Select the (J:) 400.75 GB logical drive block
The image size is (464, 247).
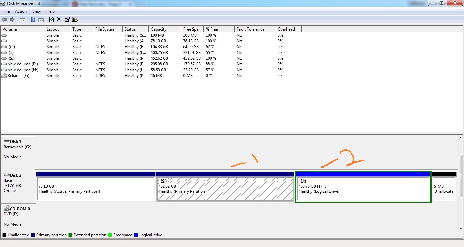tap(363, 189)
